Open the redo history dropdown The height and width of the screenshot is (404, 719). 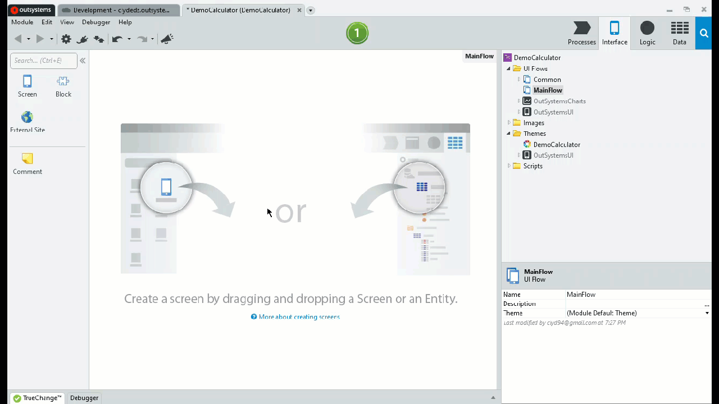coord(152,39)
